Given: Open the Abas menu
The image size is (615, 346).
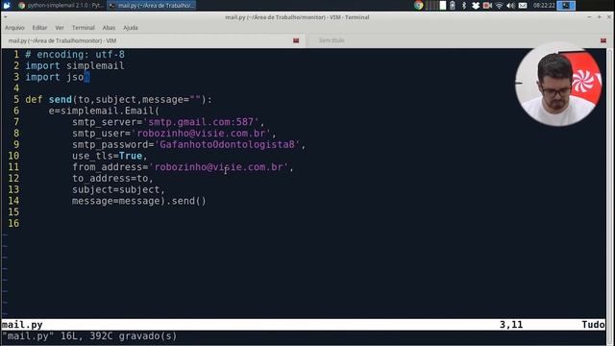Looking at the screenshot, I should pos(109,28).
